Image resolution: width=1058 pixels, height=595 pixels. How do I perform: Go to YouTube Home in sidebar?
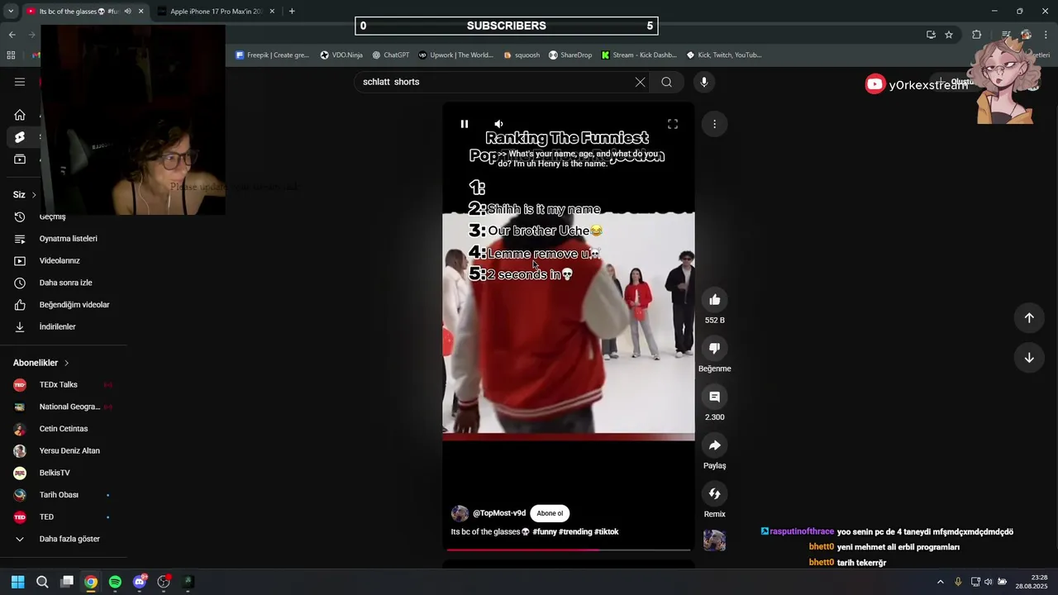tap(20, 115)
